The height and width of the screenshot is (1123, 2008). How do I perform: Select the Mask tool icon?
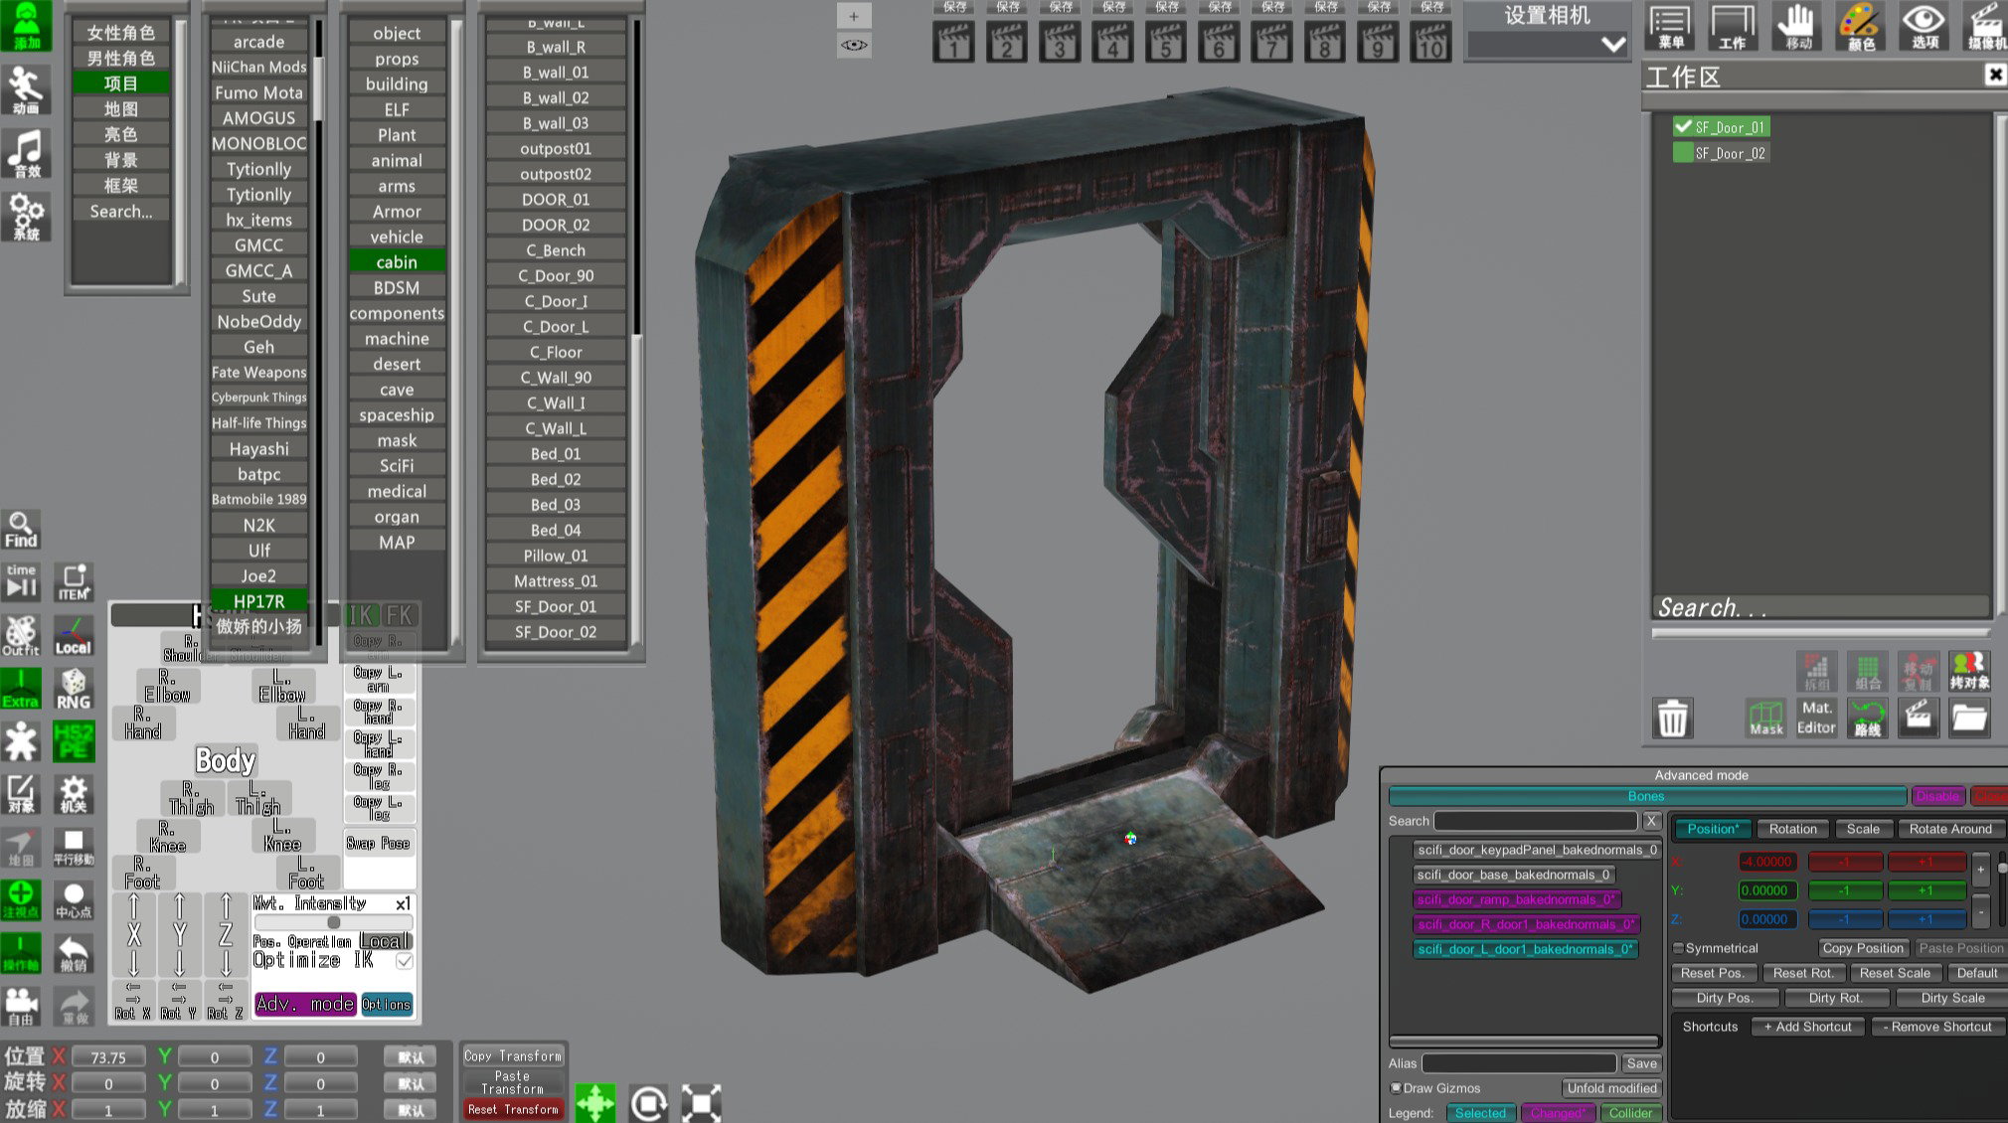coord(1765,717)
